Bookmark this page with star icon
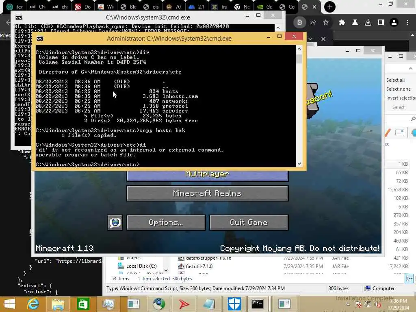The width and height of the screenshot is (416, 312). 326,23
